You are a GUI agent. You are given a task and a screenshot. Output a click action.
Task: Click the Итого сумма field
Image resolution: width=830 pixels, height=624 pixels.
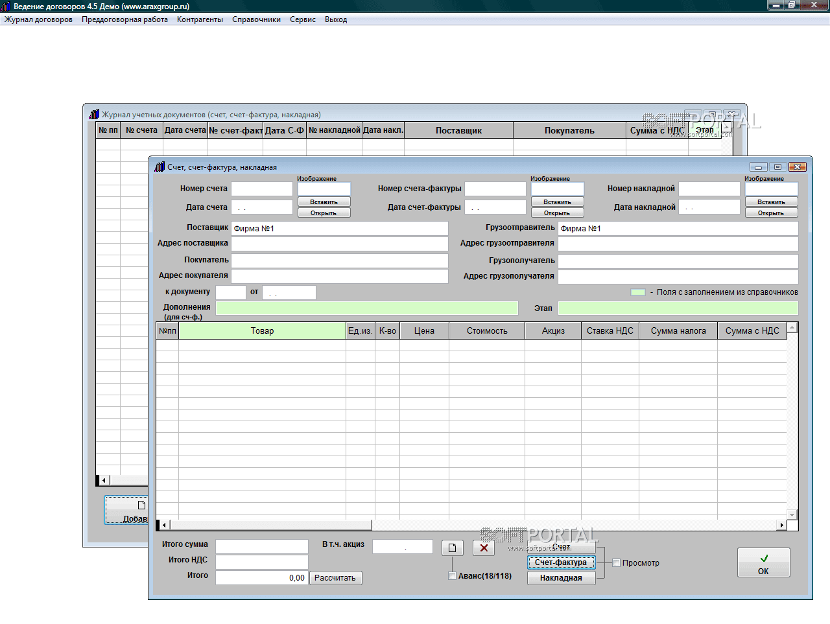[x=262, y=546]
